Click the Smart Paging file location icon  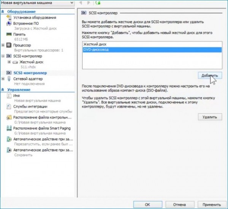coord(9,128)
